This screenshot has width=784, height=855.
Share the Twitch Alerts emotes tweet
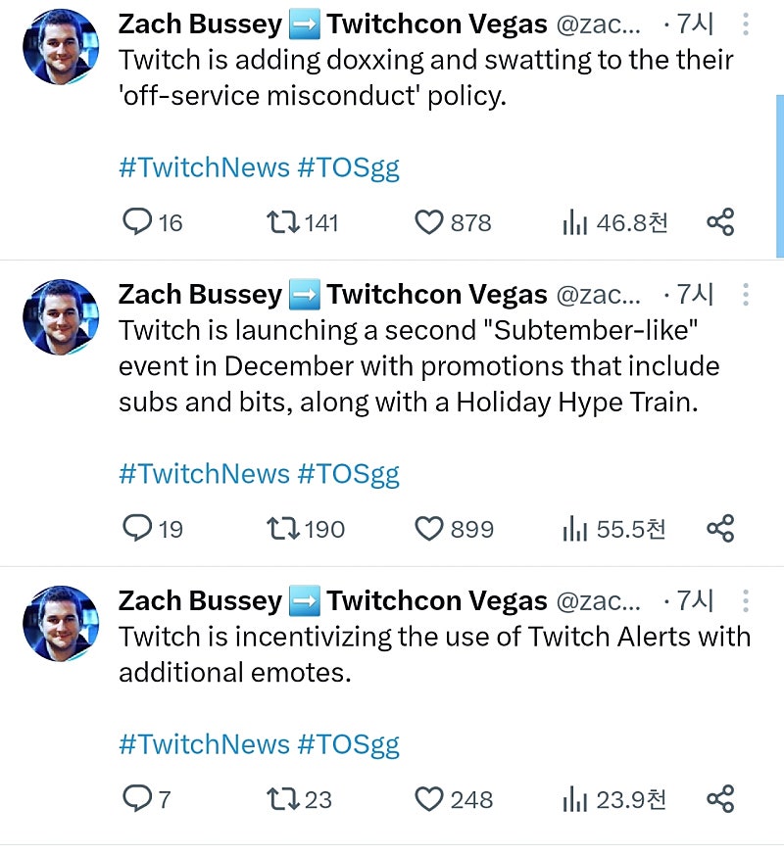pyautogui.click(x=720, y=799)
